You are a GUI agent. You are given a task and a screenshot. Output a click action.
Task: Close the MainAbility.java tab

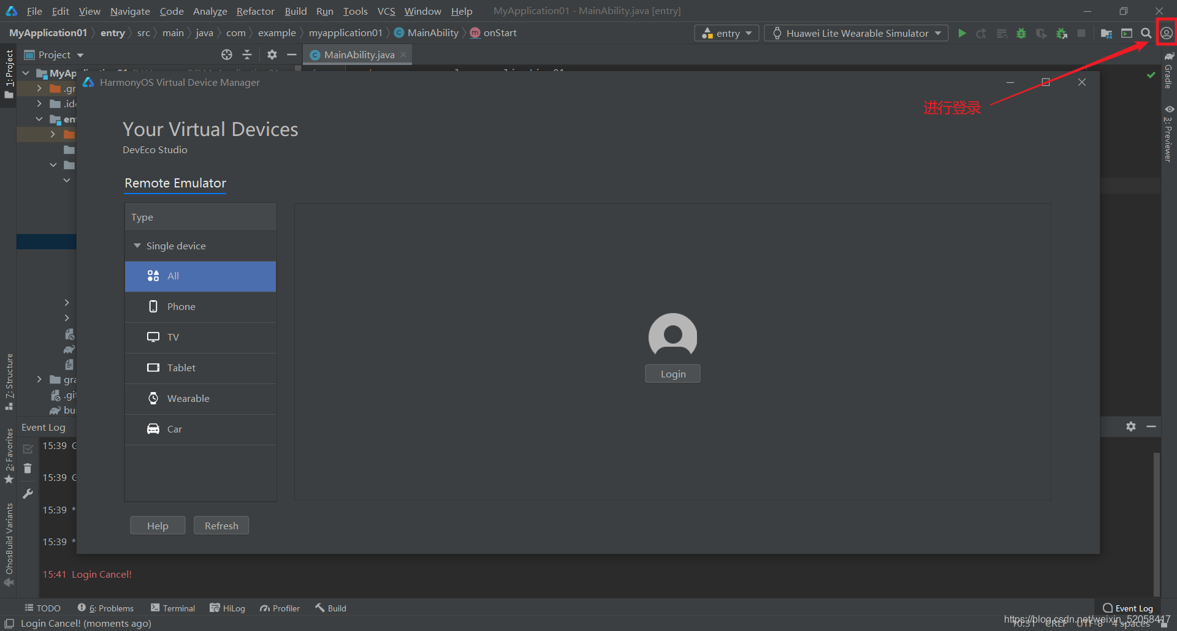403,55
